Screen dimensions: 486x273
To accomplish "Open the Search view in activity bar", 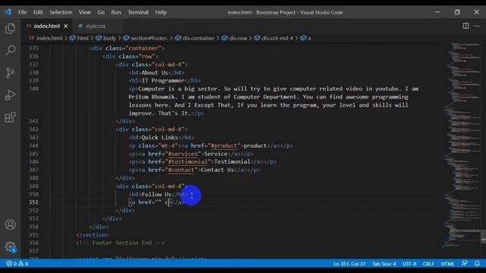I will (x=10, y=50).
